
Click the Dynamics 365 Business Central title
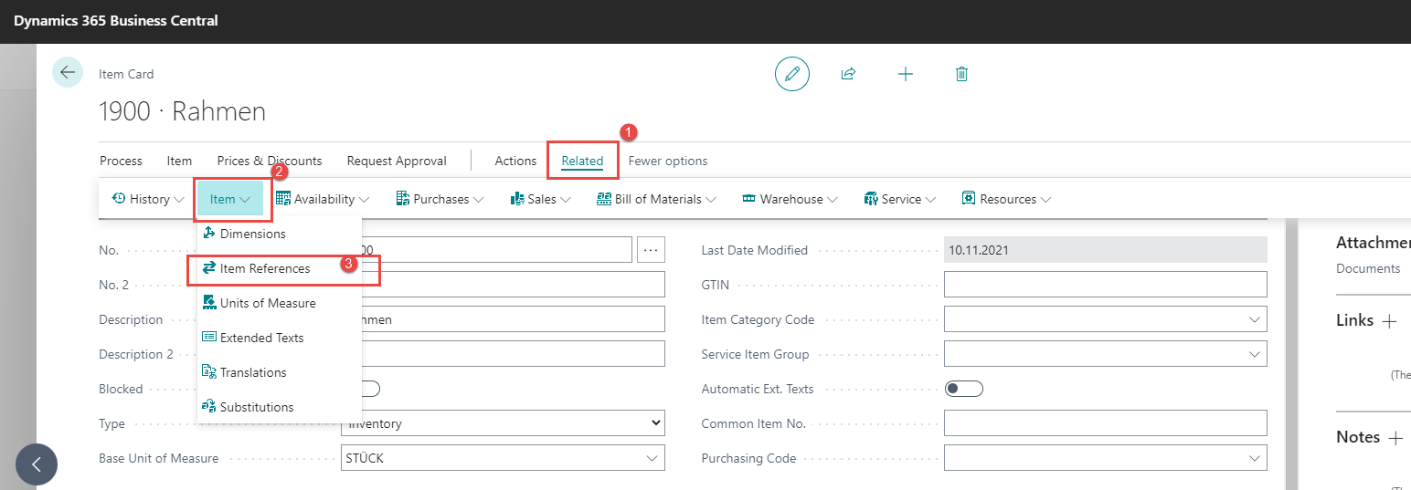[116, 20]
